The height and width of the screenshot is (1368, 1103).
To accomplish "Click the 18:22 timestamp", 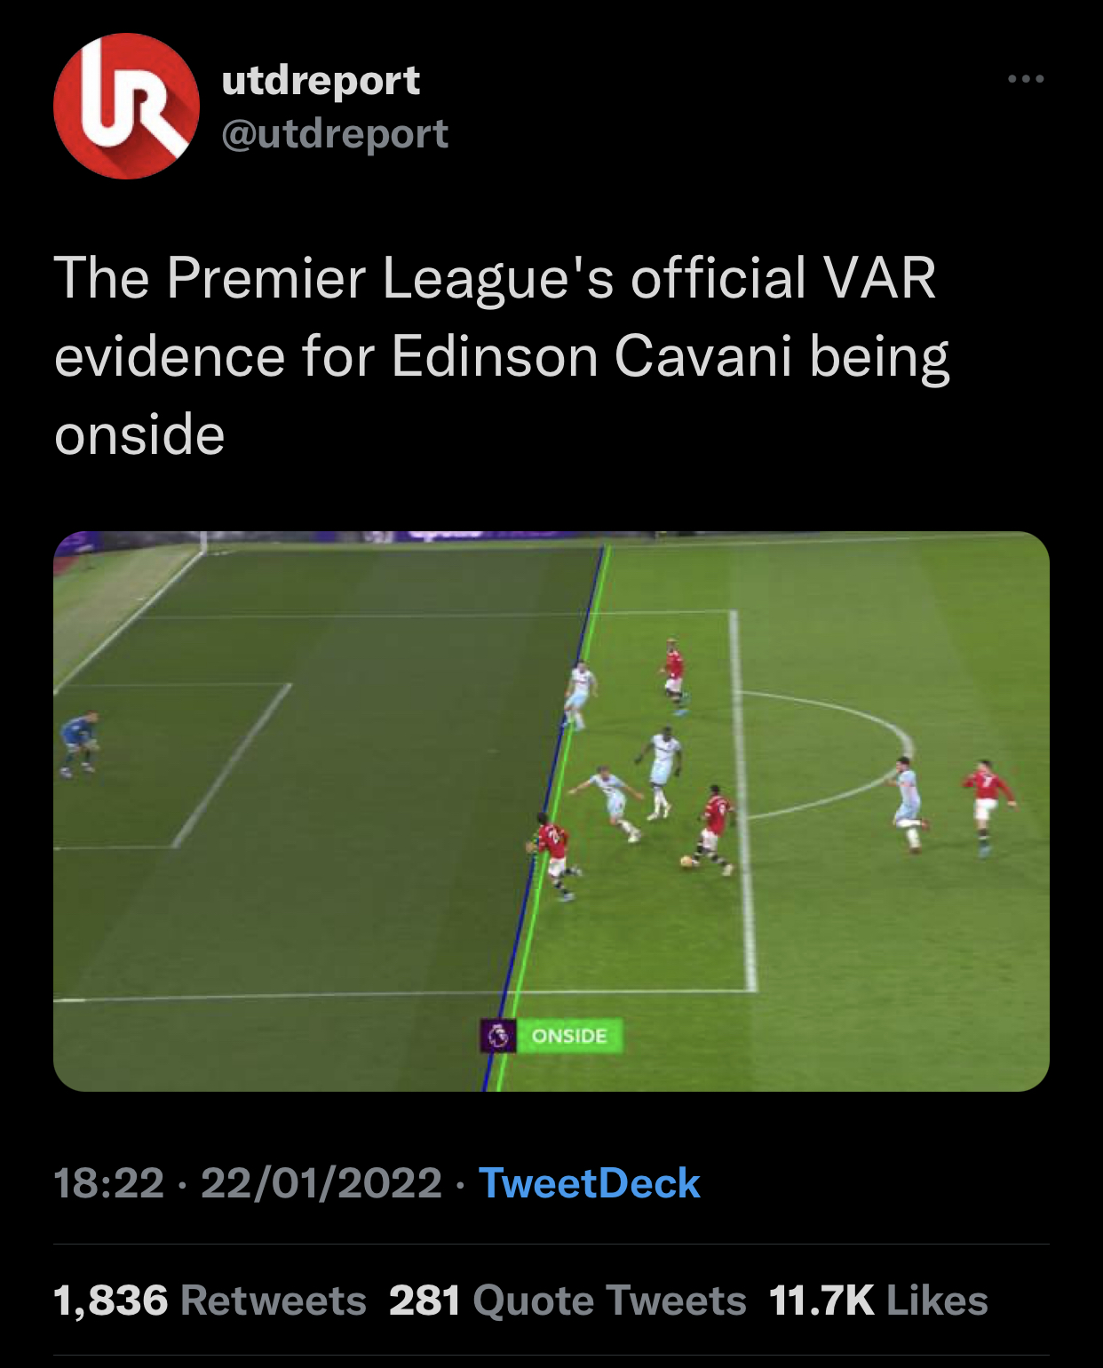I will 109,1183.
